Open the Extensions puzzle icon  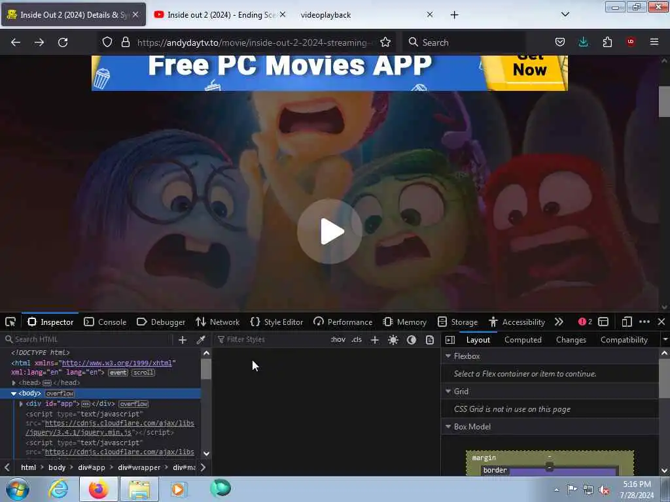[607, 42]
